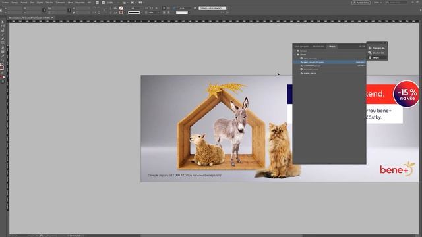This screenshot has width=422, height=237.
Task: Select the active third tab of floating panel
Action: (332, 47)
